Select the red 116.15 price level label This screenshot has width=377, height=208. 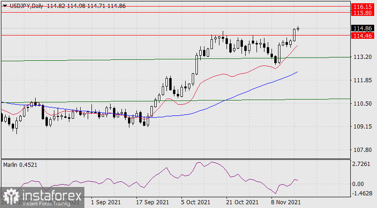[362, 7]
